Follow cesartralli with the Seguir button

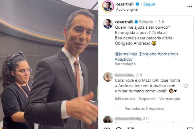149,4
